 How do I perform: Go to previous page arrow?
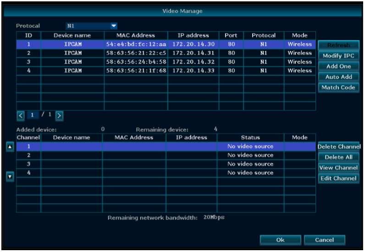21,115
